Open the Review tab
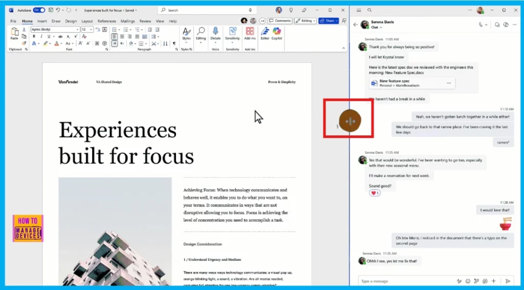Viewport: 524px width, 290px height. click(x=145, y=21)
